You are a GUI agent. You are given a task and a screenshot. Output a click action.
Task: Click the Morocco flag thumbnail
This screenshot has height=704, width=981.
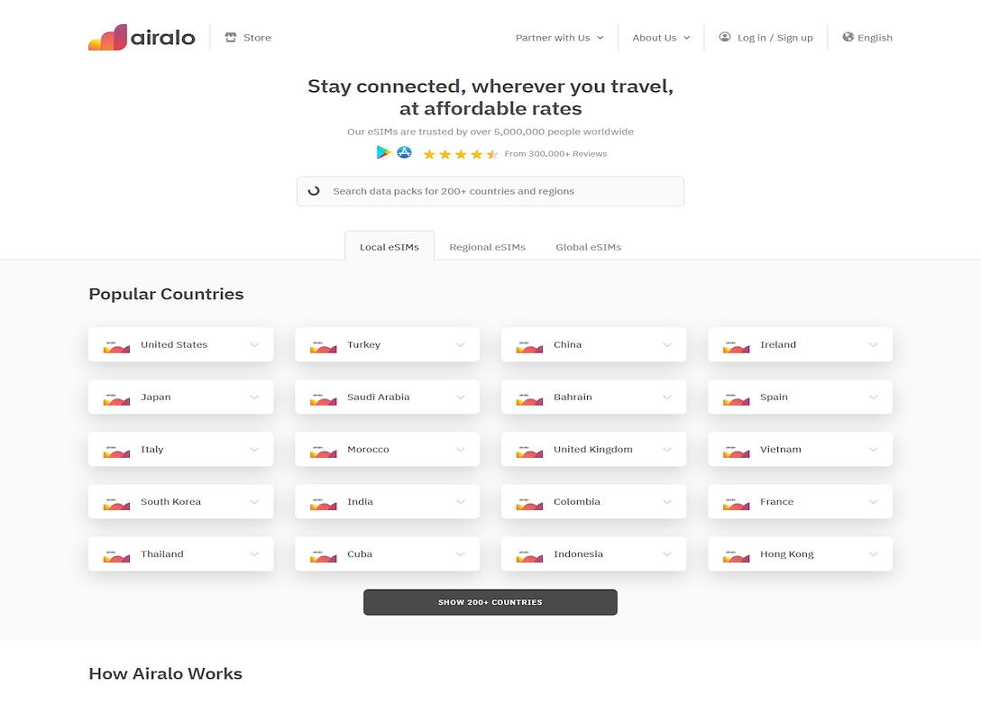pos(323,452)
